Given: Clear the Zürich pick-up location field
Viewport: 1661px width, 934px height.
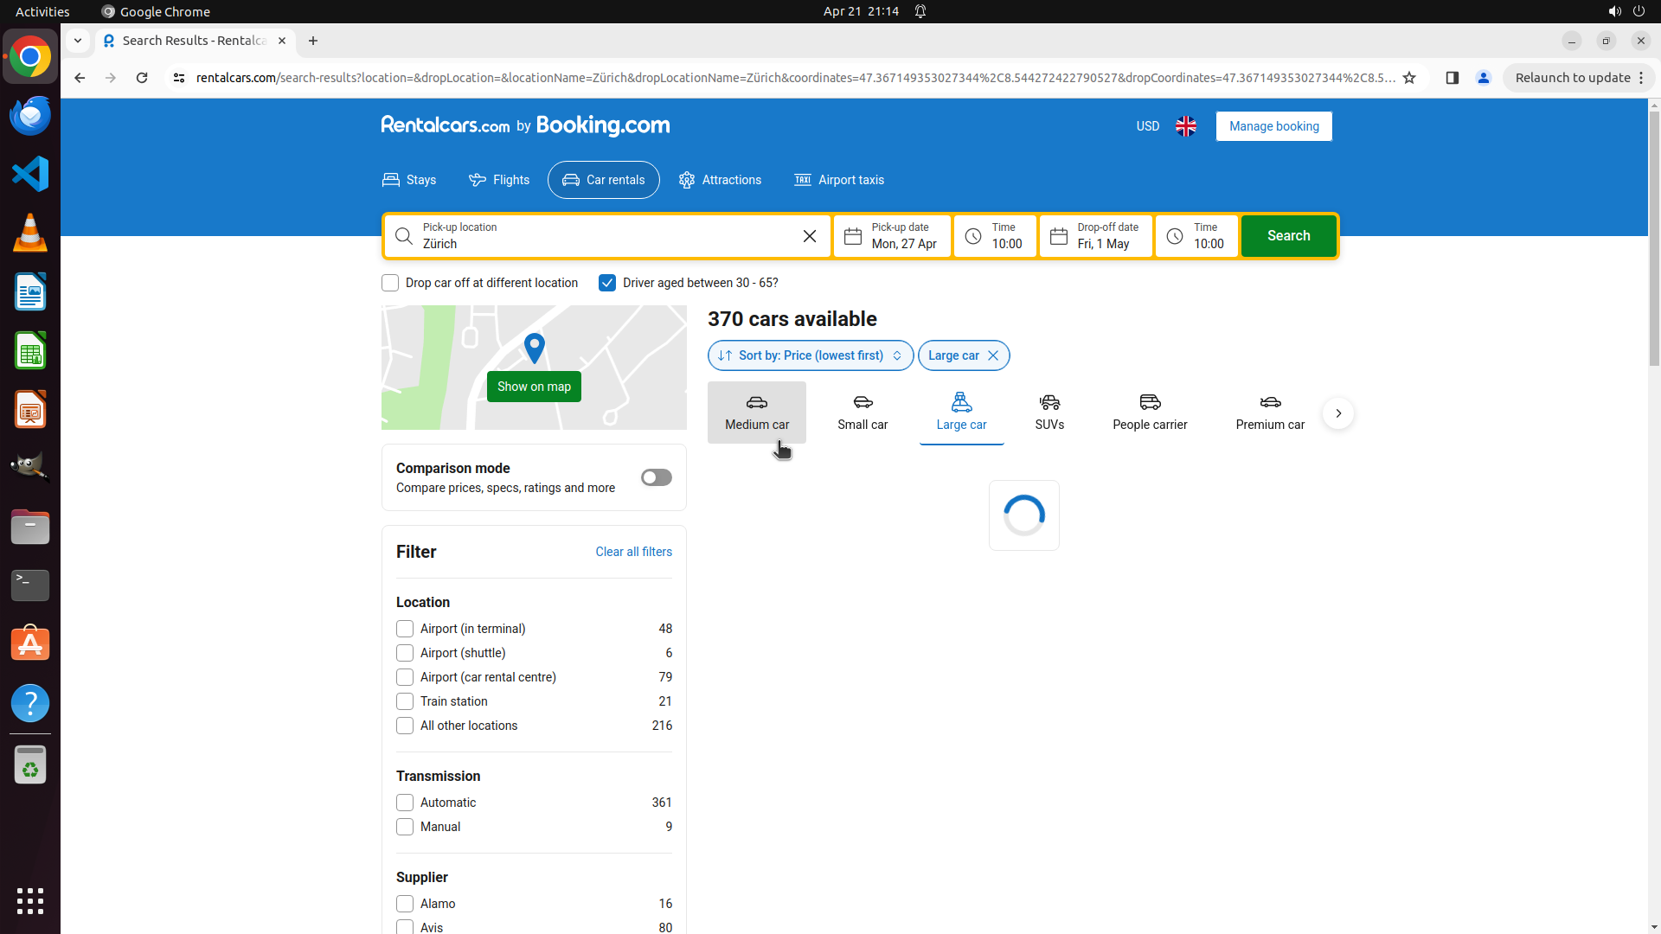Looking at the screenshot, I should [809, 236].
